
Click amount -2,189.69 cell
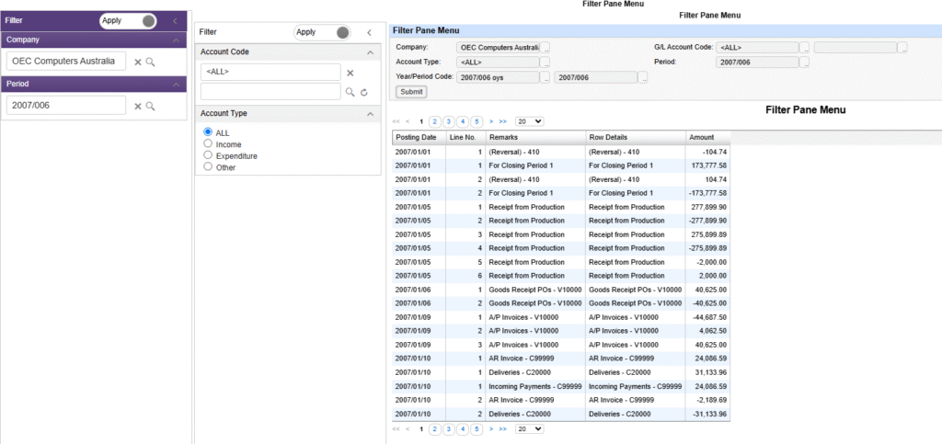point(707,400)
